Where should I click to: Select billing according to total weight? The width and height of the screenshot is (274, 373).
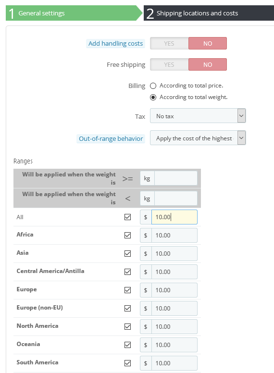point(153,97)
